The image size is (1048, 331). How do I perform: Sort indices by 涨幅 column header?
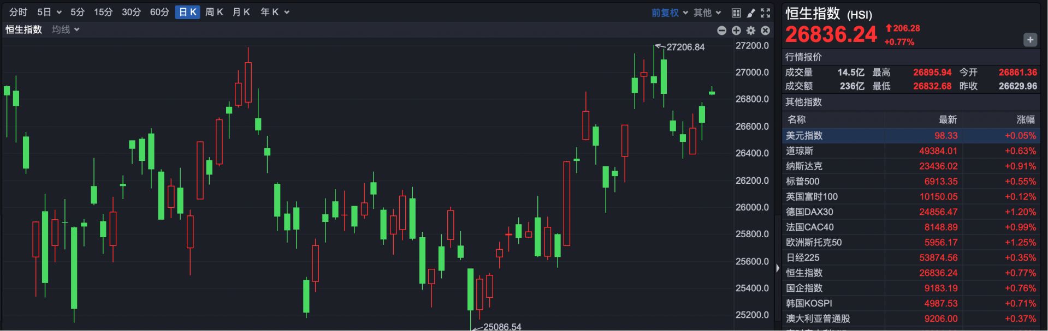tap(1025, 119)
